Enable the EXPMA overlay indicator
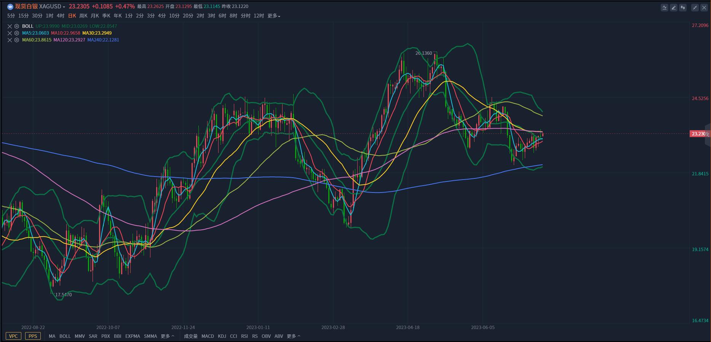The image size is (711, 342). (x=133, y=336)
